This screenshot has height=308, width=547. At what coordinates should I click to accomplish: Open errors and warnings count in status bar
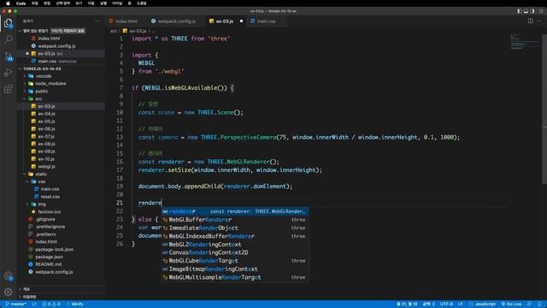coord(51,305)
